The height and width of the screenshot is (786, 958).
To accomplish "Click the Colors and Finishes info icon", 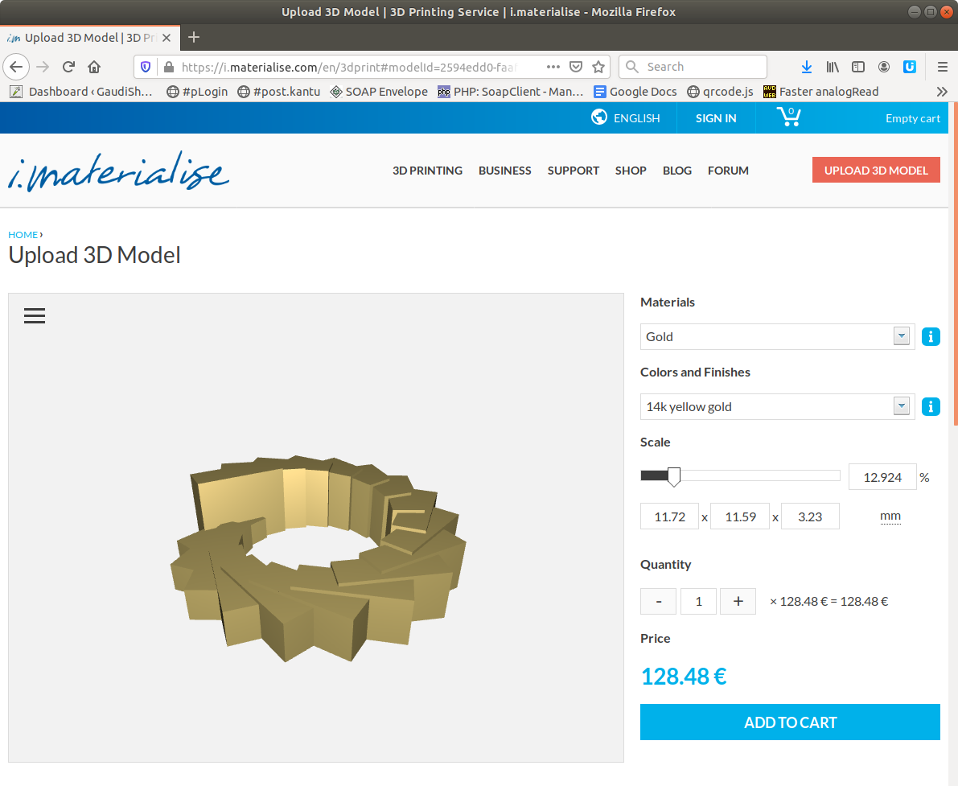I will pos(931,406).
